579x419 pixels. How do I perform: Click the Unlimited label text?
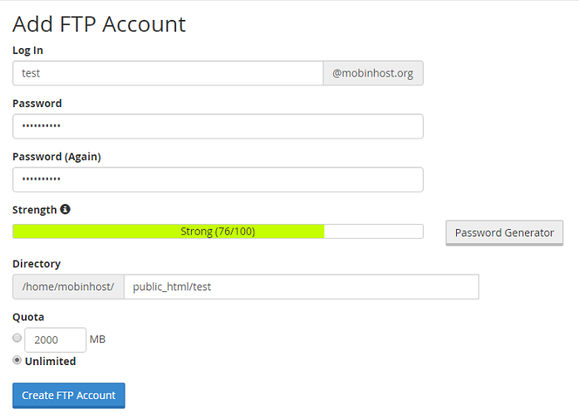[x=50, y=361]
